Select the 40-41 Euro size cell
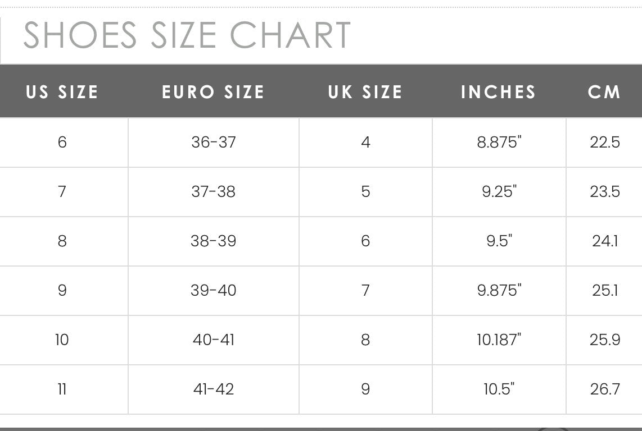 click(213, 340)
